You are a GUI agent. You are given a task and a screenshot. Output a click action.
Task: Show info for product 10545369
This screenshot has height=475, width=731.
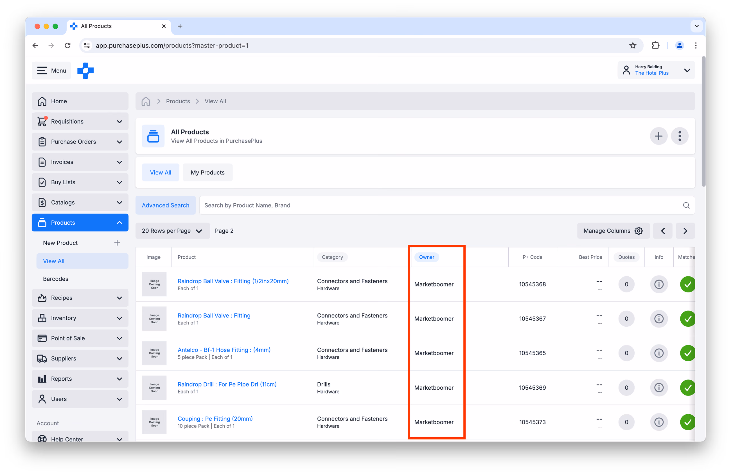pos(659,388)
